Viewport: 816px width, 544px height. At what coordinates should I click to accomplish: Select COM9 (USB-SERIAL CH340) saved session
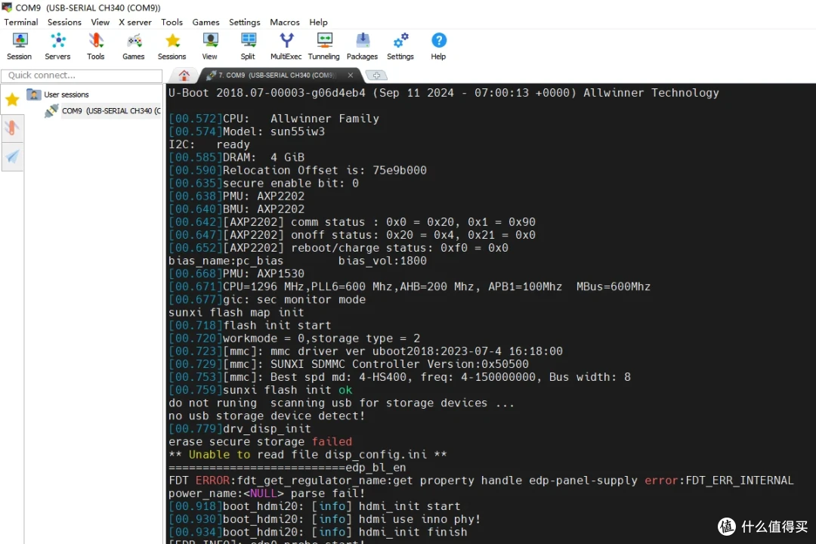coord(111,111)
